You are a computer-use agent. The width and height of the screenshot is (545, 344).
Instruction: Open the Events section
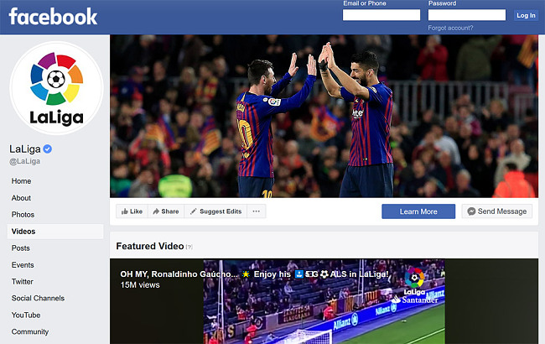(23, 264)
